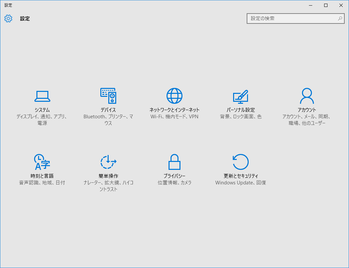Click the アカウント label text

(x=307, y=110)
